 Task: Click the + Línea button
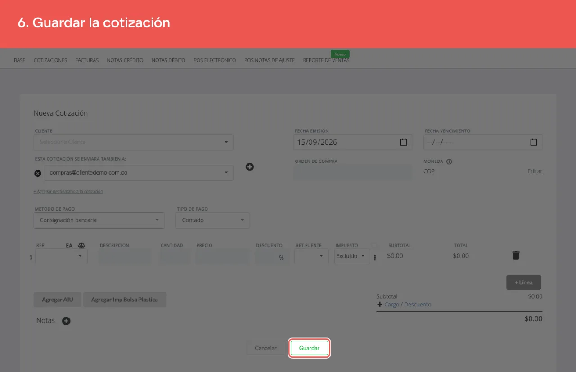pos(524,282)
